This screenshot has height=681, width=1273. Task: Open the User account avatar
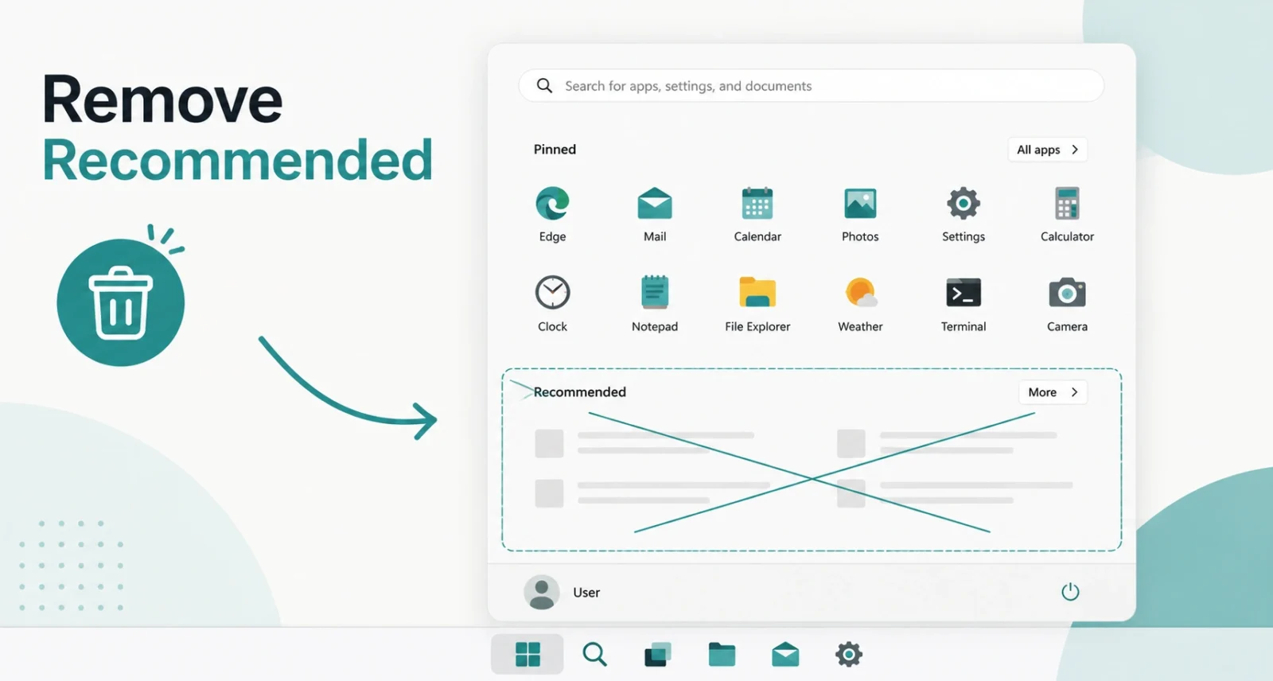[542, 593]
